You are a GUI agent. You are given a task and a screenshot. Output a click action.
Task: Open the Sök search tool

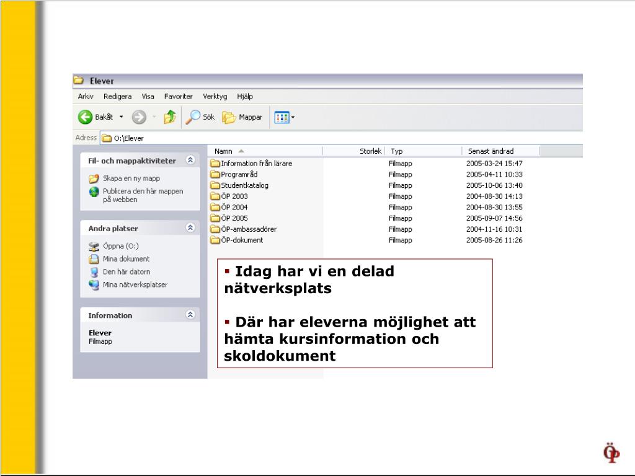(x=200, y=117)
